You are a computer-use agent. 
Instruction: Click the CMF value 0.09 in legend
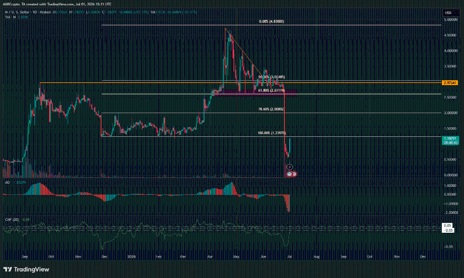(x=26, y=219)
